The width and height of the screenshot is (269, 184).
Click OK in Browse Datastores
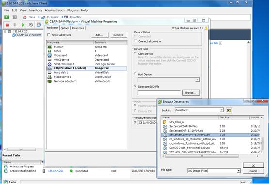click(x=253, y=165)
